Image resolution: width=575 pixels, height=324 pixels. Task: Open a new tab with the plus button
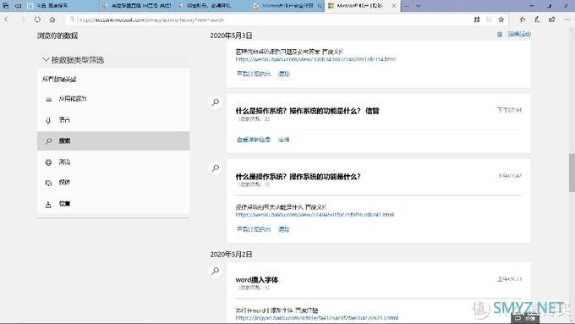click(x=407, y=6)
